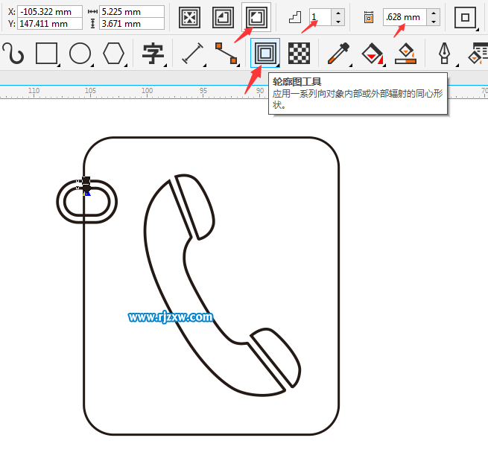The width and height of the screenshot is (488, 464).
Task: Select the Transparency checkerboard tool
Action: pos(300,54)
